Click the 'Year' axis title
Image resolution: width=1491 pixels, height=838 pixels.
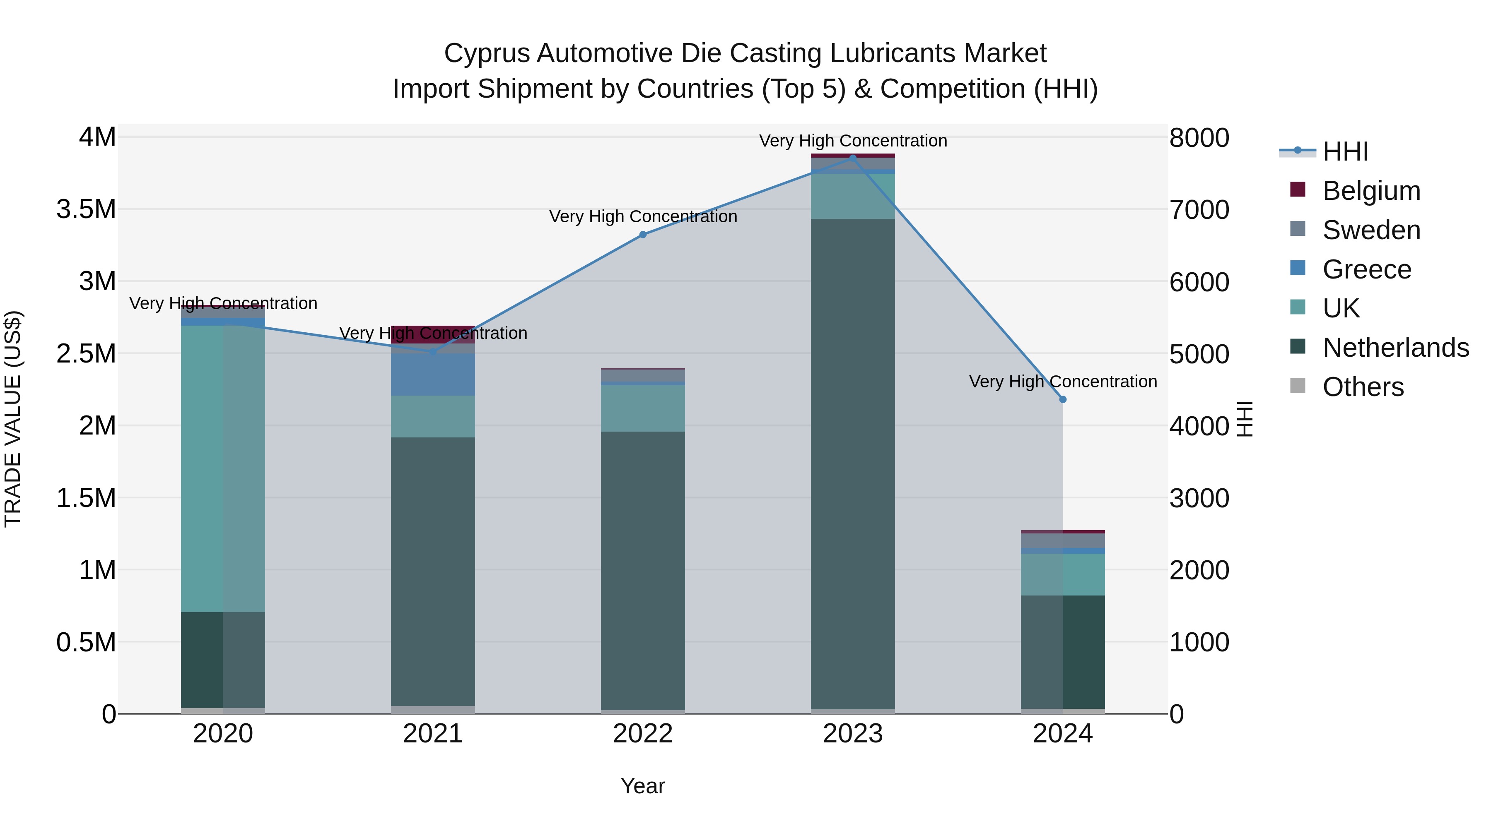[x=642, y=787]
